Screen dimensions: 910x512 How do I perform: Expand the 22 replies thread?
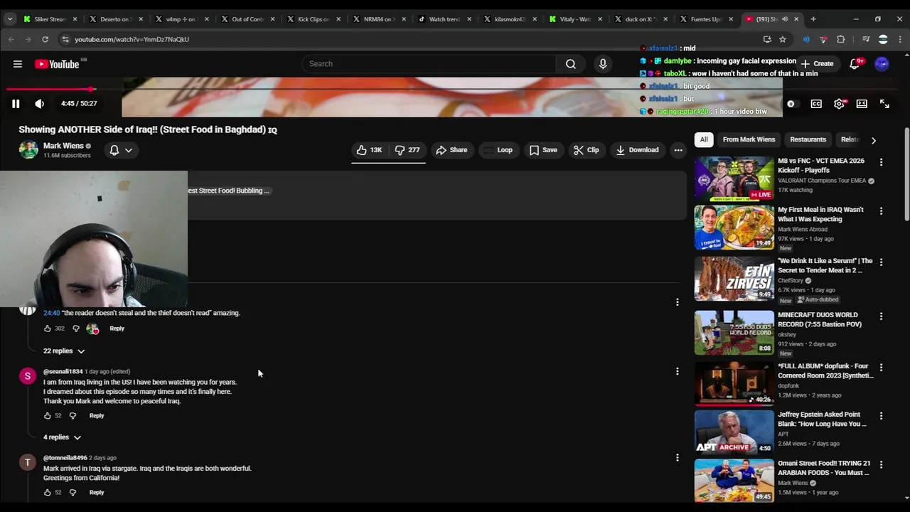[64, 351]
